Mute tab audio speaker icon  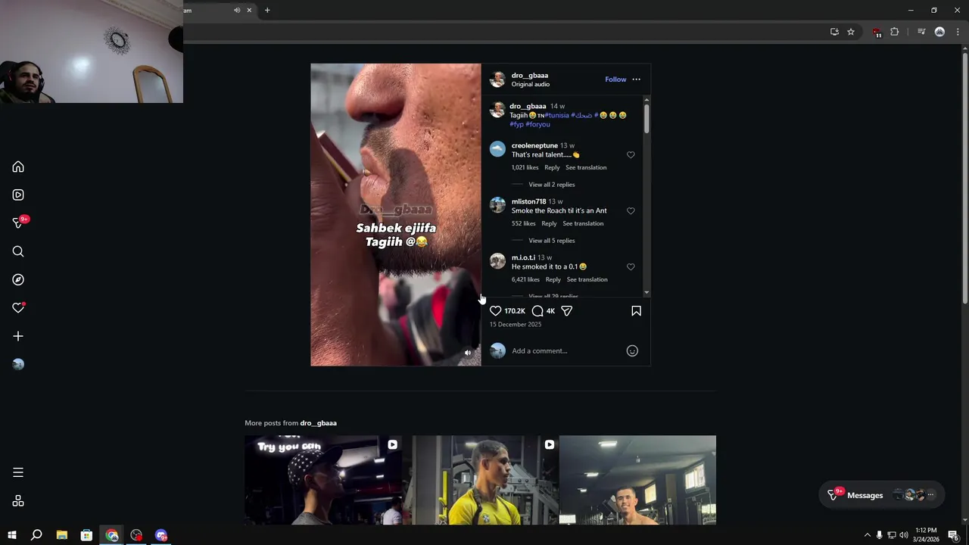click(237, 10)
